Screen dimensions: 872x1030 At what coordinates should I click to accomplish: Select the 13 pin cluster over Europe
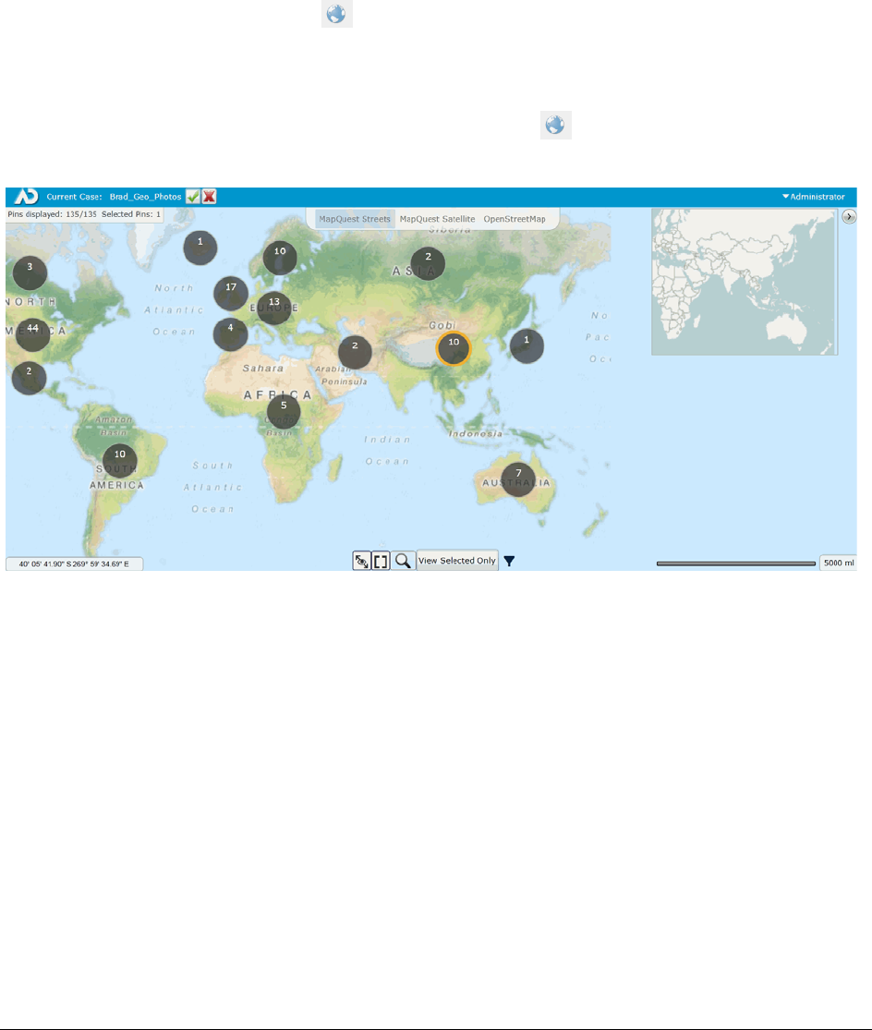click(x=273, y=309)
